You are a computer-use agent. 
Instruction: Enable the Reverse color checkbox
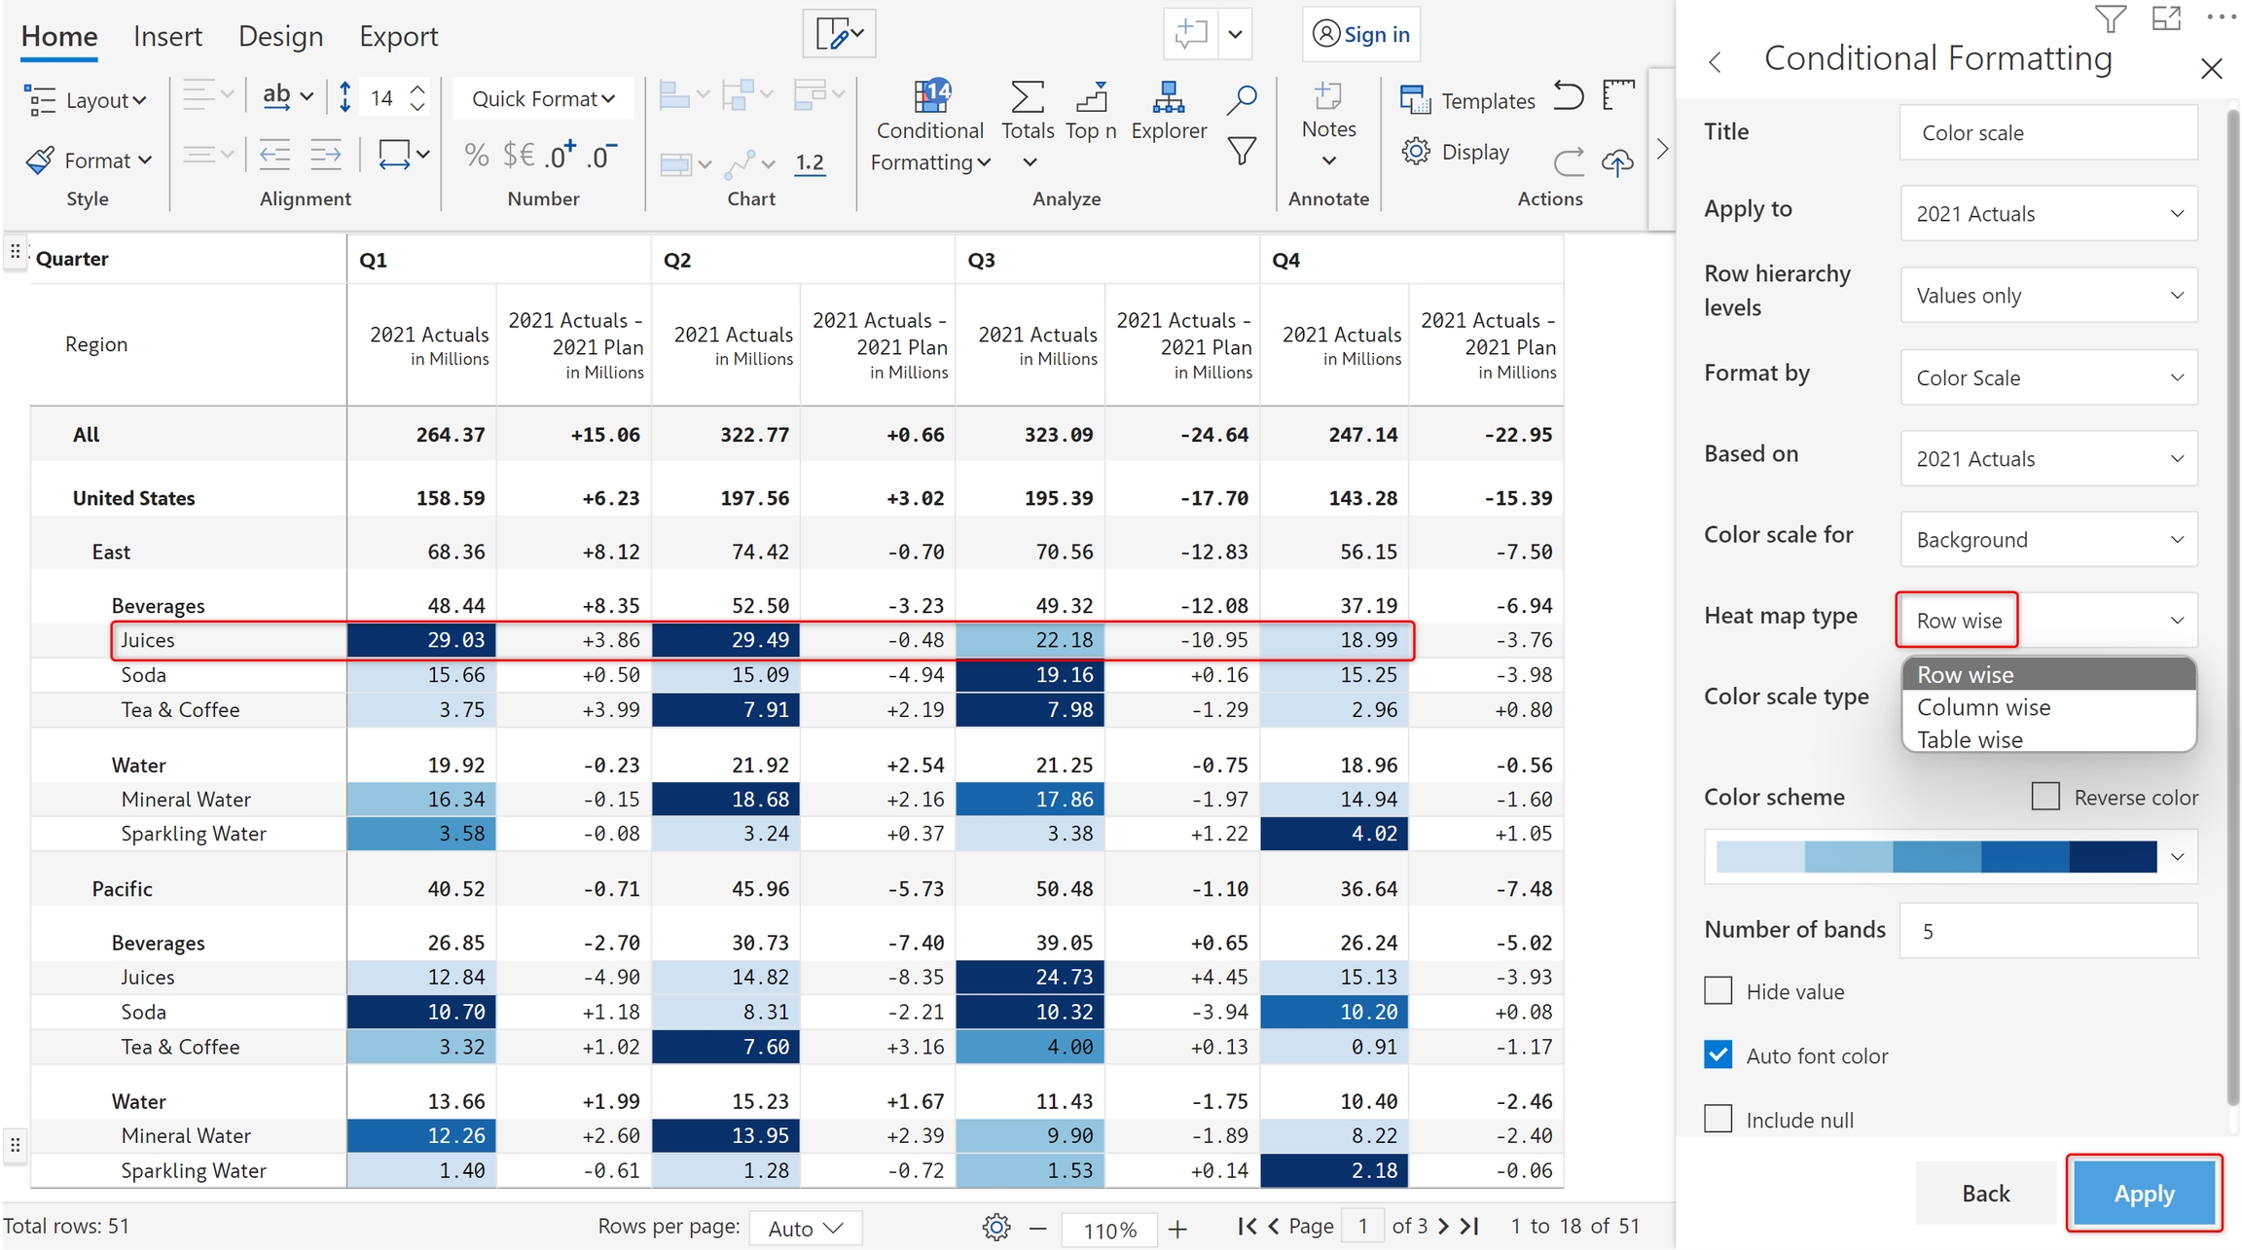click(2045, 797)
